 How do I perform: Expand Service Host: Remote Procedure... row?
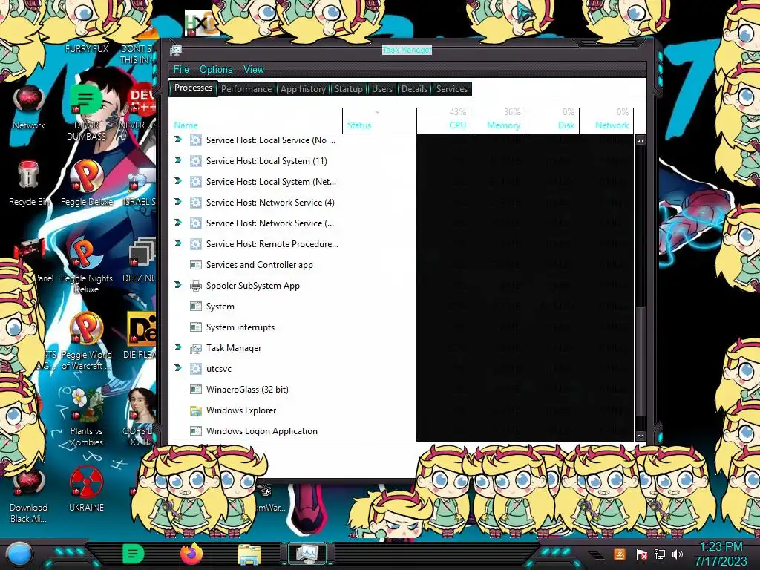(178, 243)
